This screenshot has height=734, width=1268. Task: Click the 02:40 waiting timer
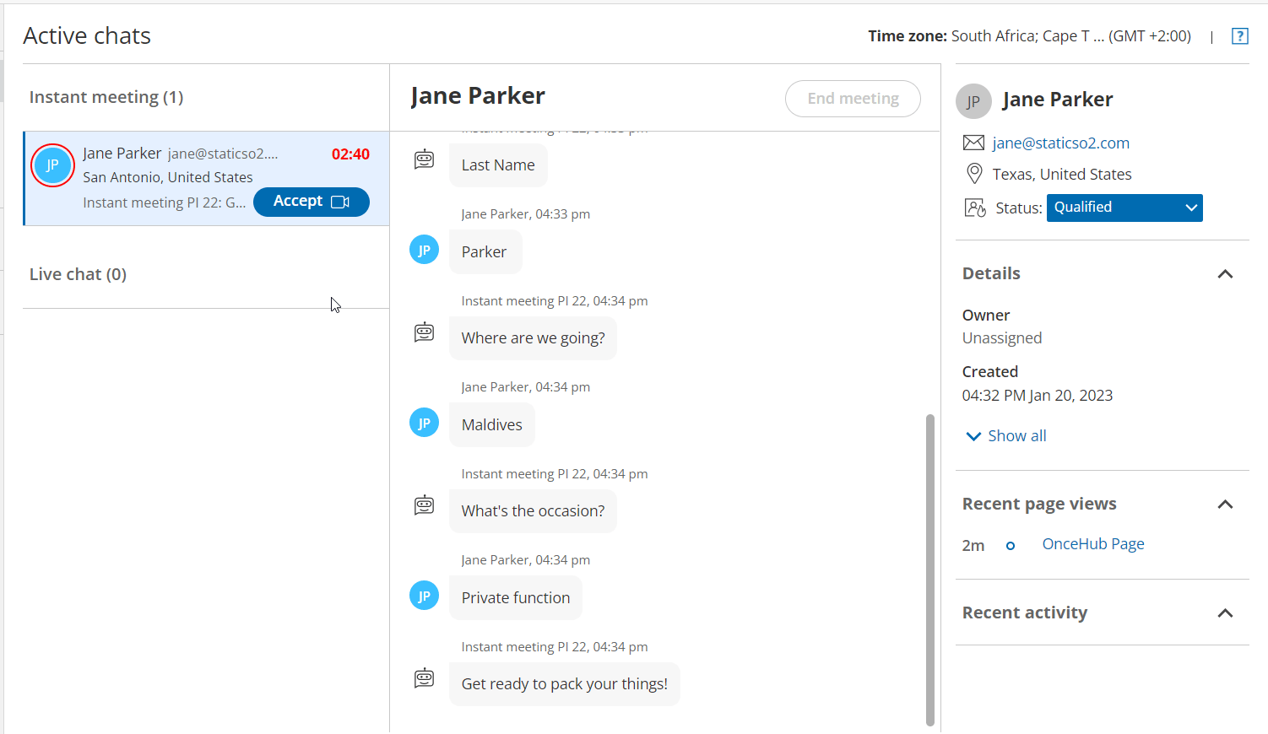coord(350,154)
